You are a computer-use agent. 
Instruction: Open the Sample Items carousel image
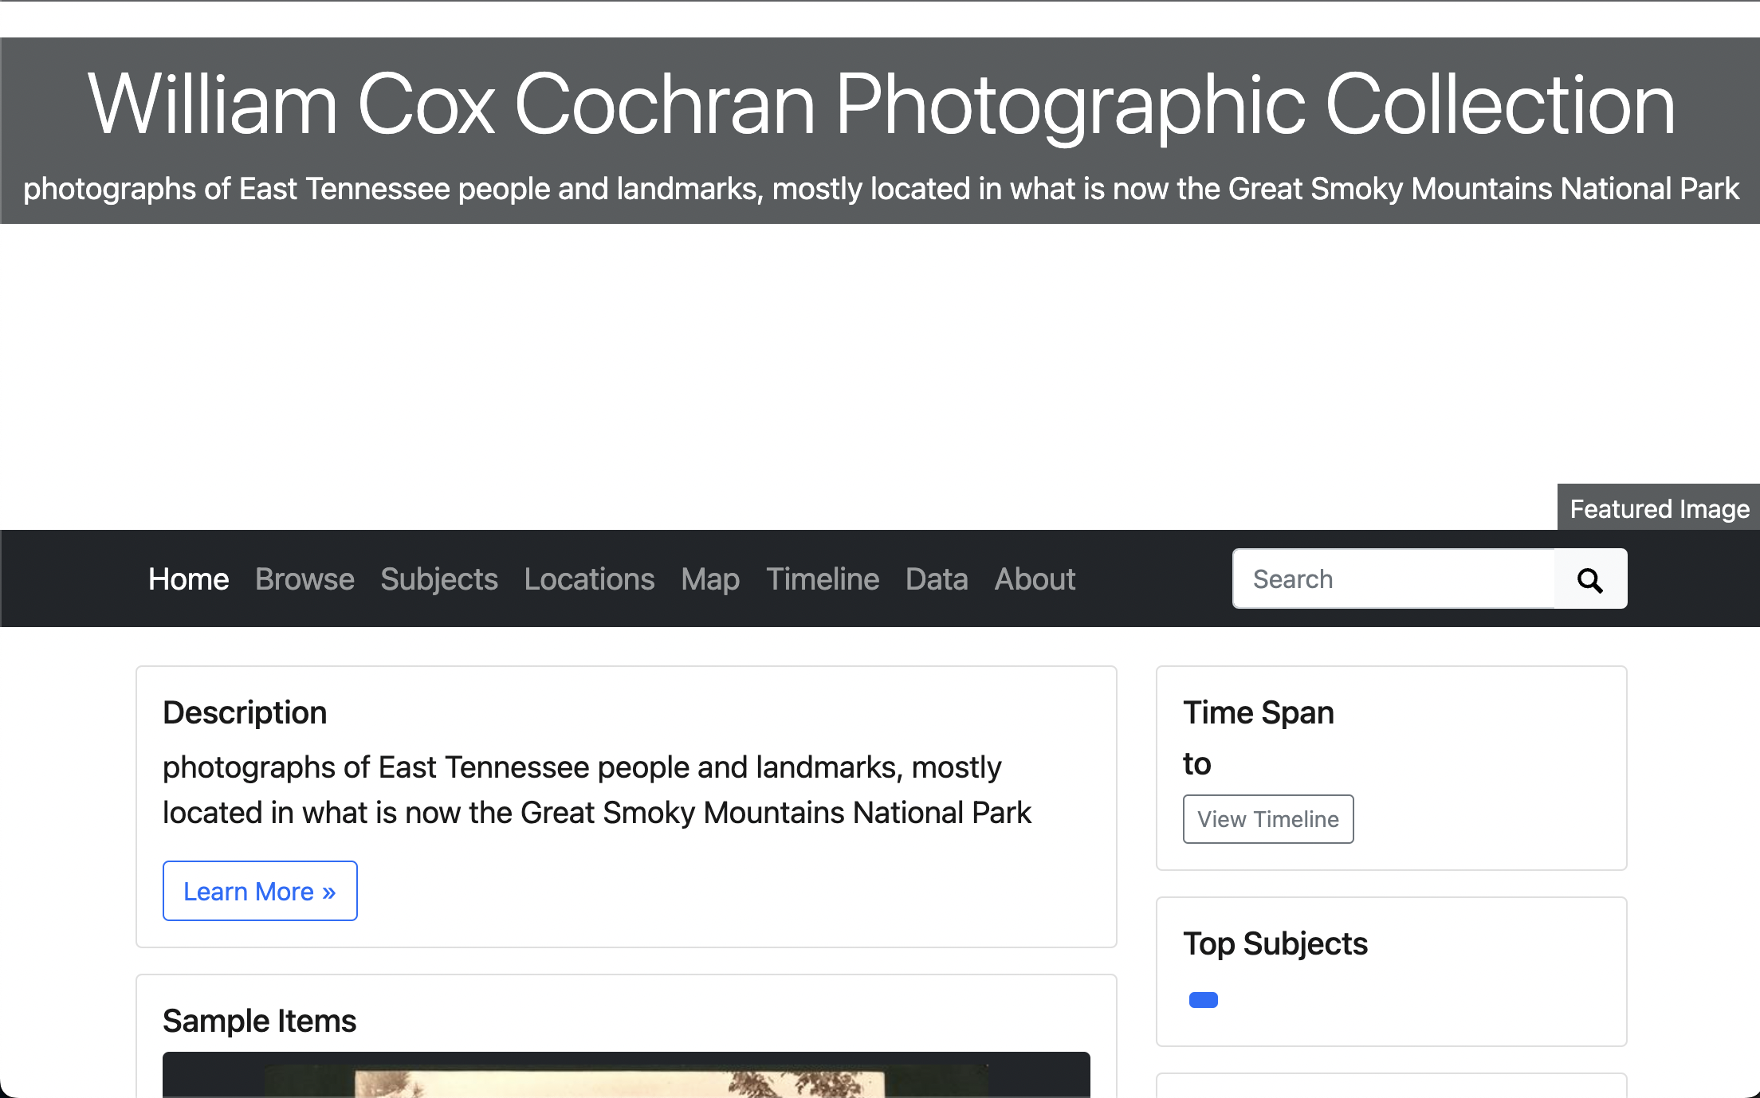click(x=627, y=1075)
